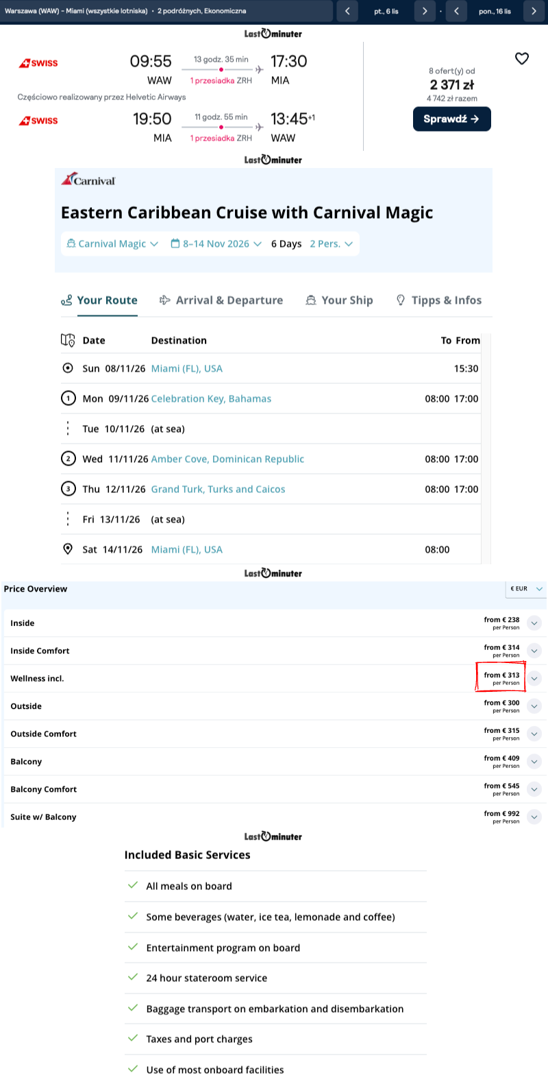Open the Celebration Key, Bahamas link
Viewport: 548px width, 1084px height.
(211, 399)
